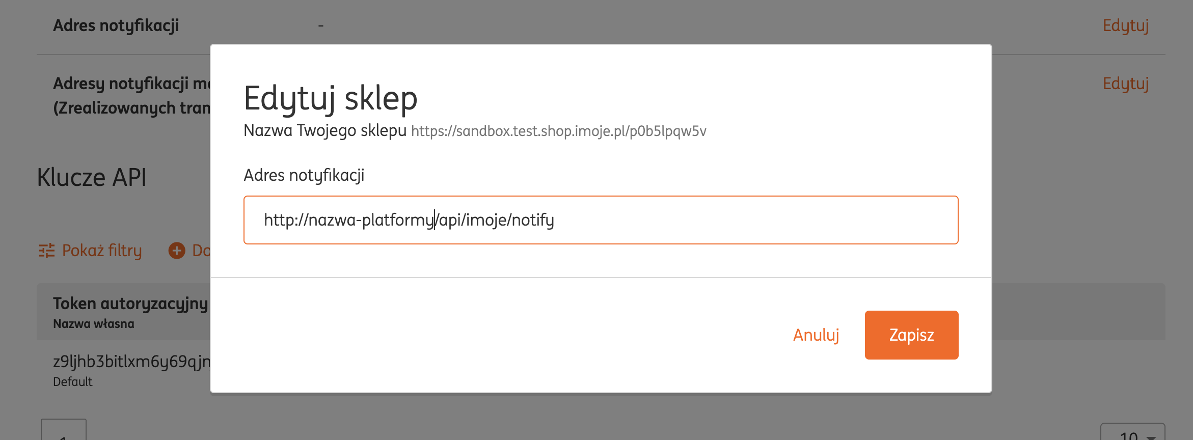Click the Adres notyfikacji field label in dialog
1193x440 pixels.
coord(304,175)
